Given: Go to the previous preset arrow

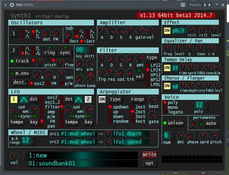Looking at the screenshot, I should pos(205,5).
